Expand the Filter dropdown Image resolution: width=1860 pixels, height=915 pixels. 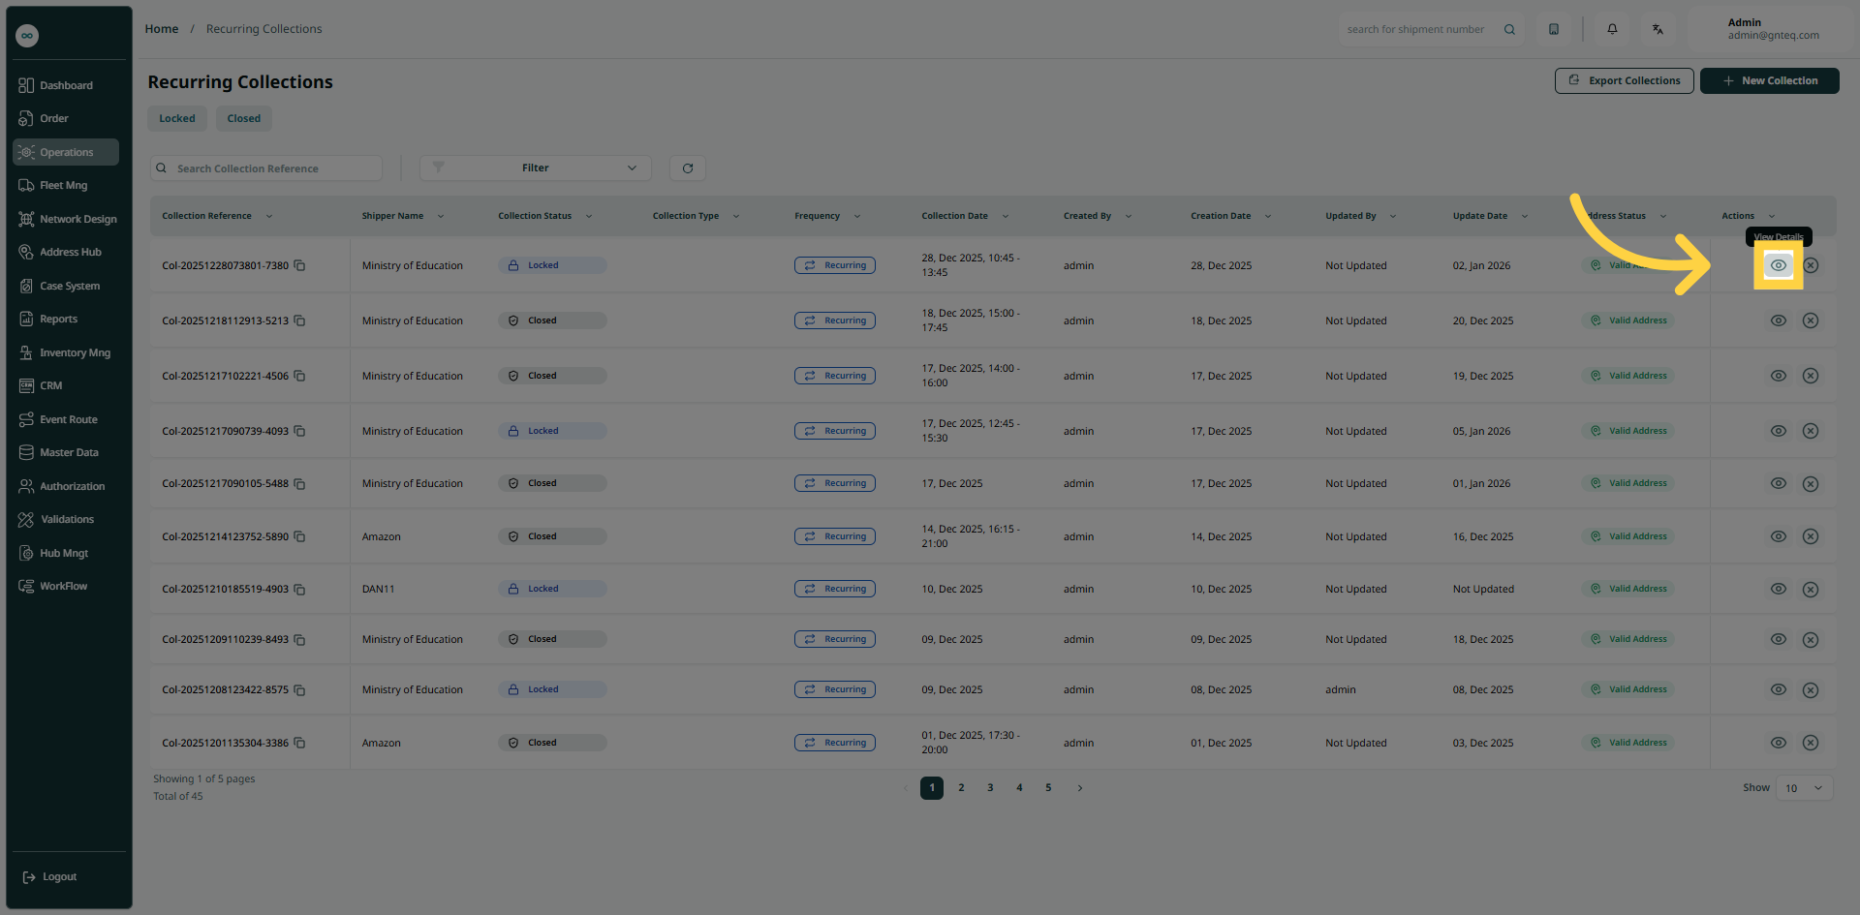coord(535,168)
